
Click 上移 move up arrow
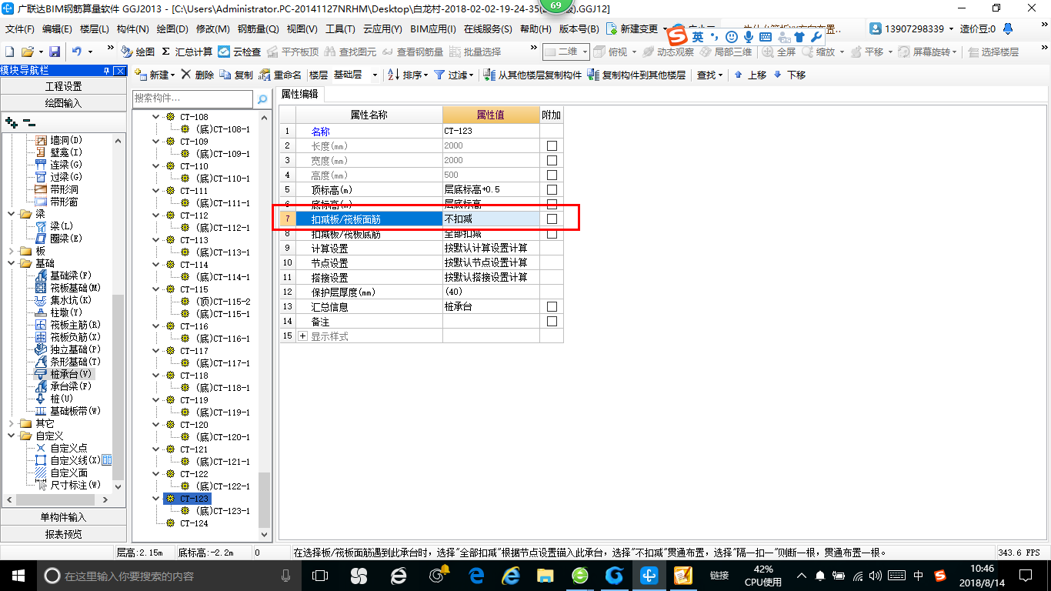(x=750, y=75)
